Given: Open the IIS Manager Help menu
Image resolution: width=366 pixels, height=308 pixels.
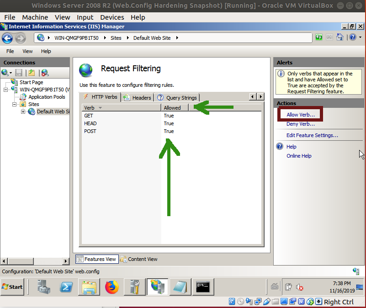Looking at the screenshot, I should tap(46, 51).
